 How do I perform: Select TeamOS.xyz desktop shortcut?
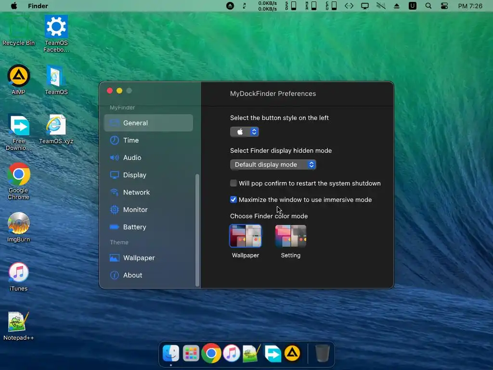coord(56,129)
